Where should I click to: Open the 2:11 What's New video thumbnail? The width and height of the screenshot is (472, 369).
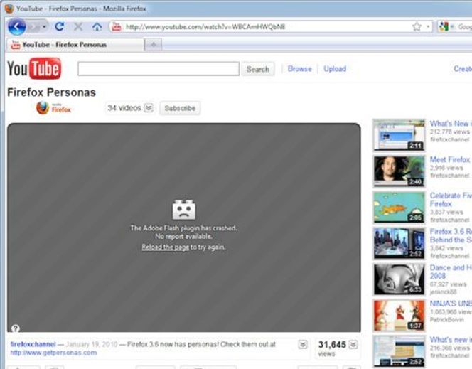click(399, 135)
